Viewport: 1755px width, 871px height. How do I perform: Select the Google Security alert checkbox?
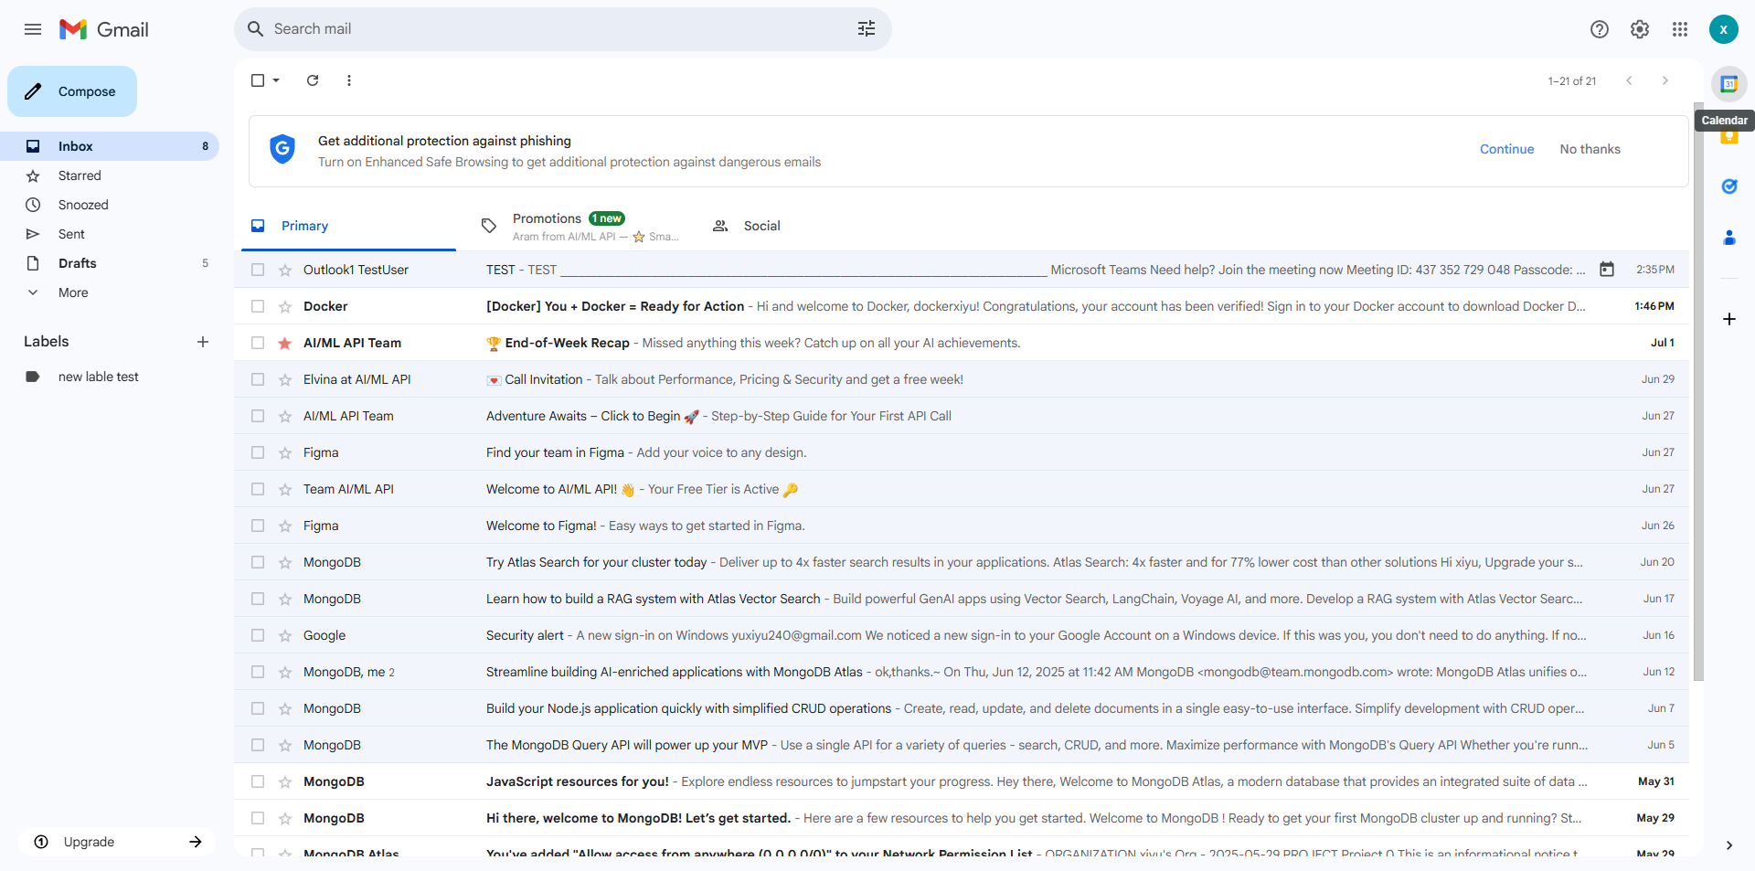tap(258, 635)
